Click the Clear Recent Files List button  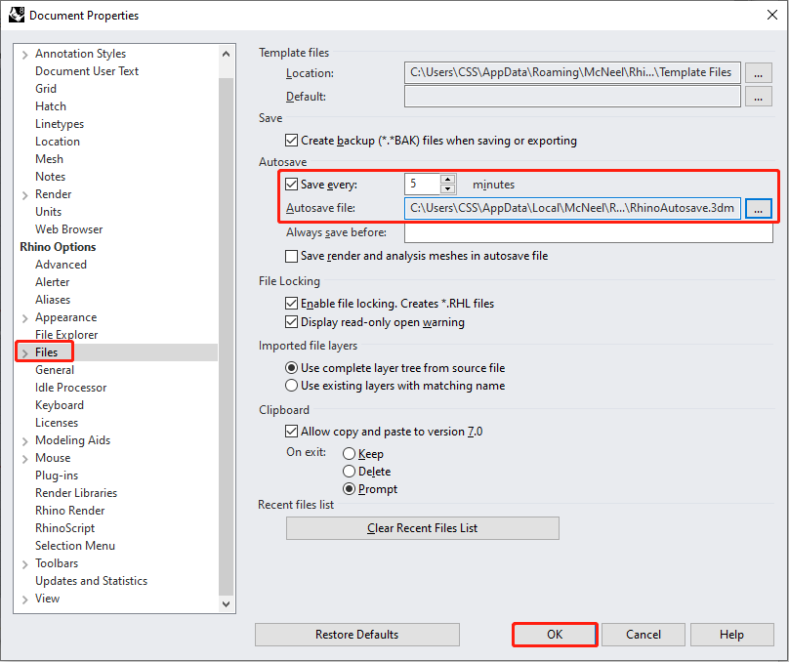pos(422,527)
